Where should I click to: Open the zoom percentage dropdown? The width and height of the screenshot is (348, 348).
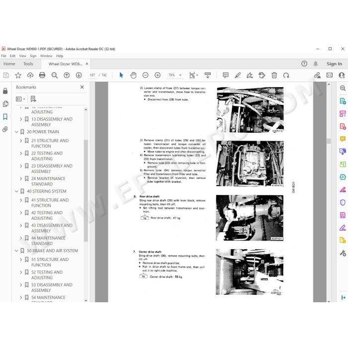pyautogui.click(x=180, y=75)
